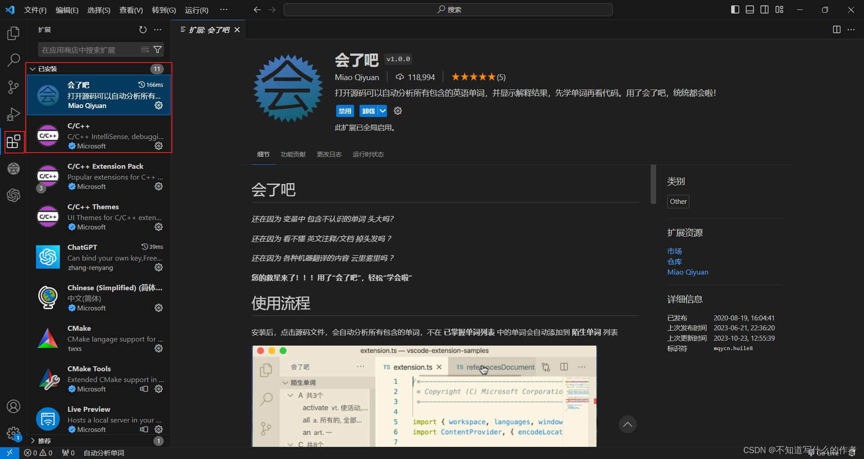Image resolution: width=864 pixels, height=459 pixels.
Task: Filter extensions with the funnel icon
Action: (x=157, y=49)
